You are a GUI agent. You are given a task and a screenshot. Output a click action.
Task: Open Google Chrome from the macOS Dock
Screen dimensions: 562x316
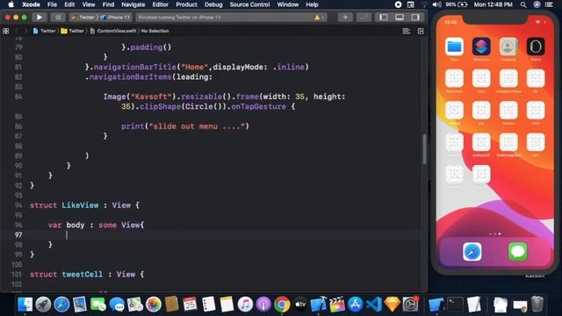coord(282,305)
